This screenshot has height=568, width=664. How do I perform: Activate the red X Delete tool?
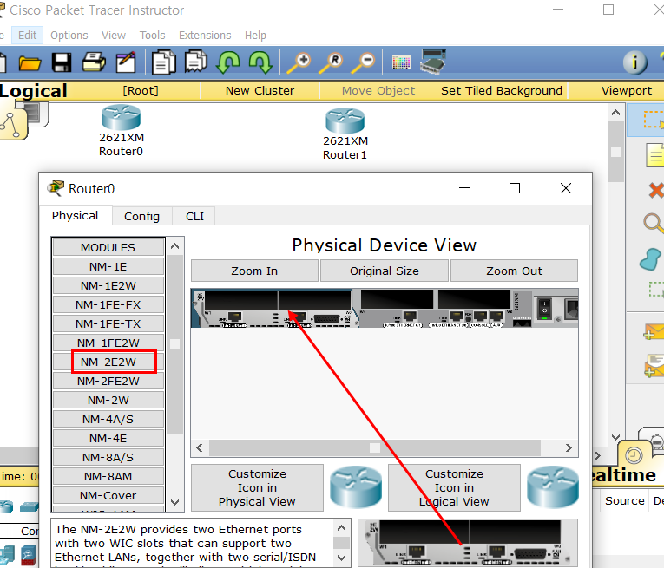pyautogui.click(x=656, y=190)
